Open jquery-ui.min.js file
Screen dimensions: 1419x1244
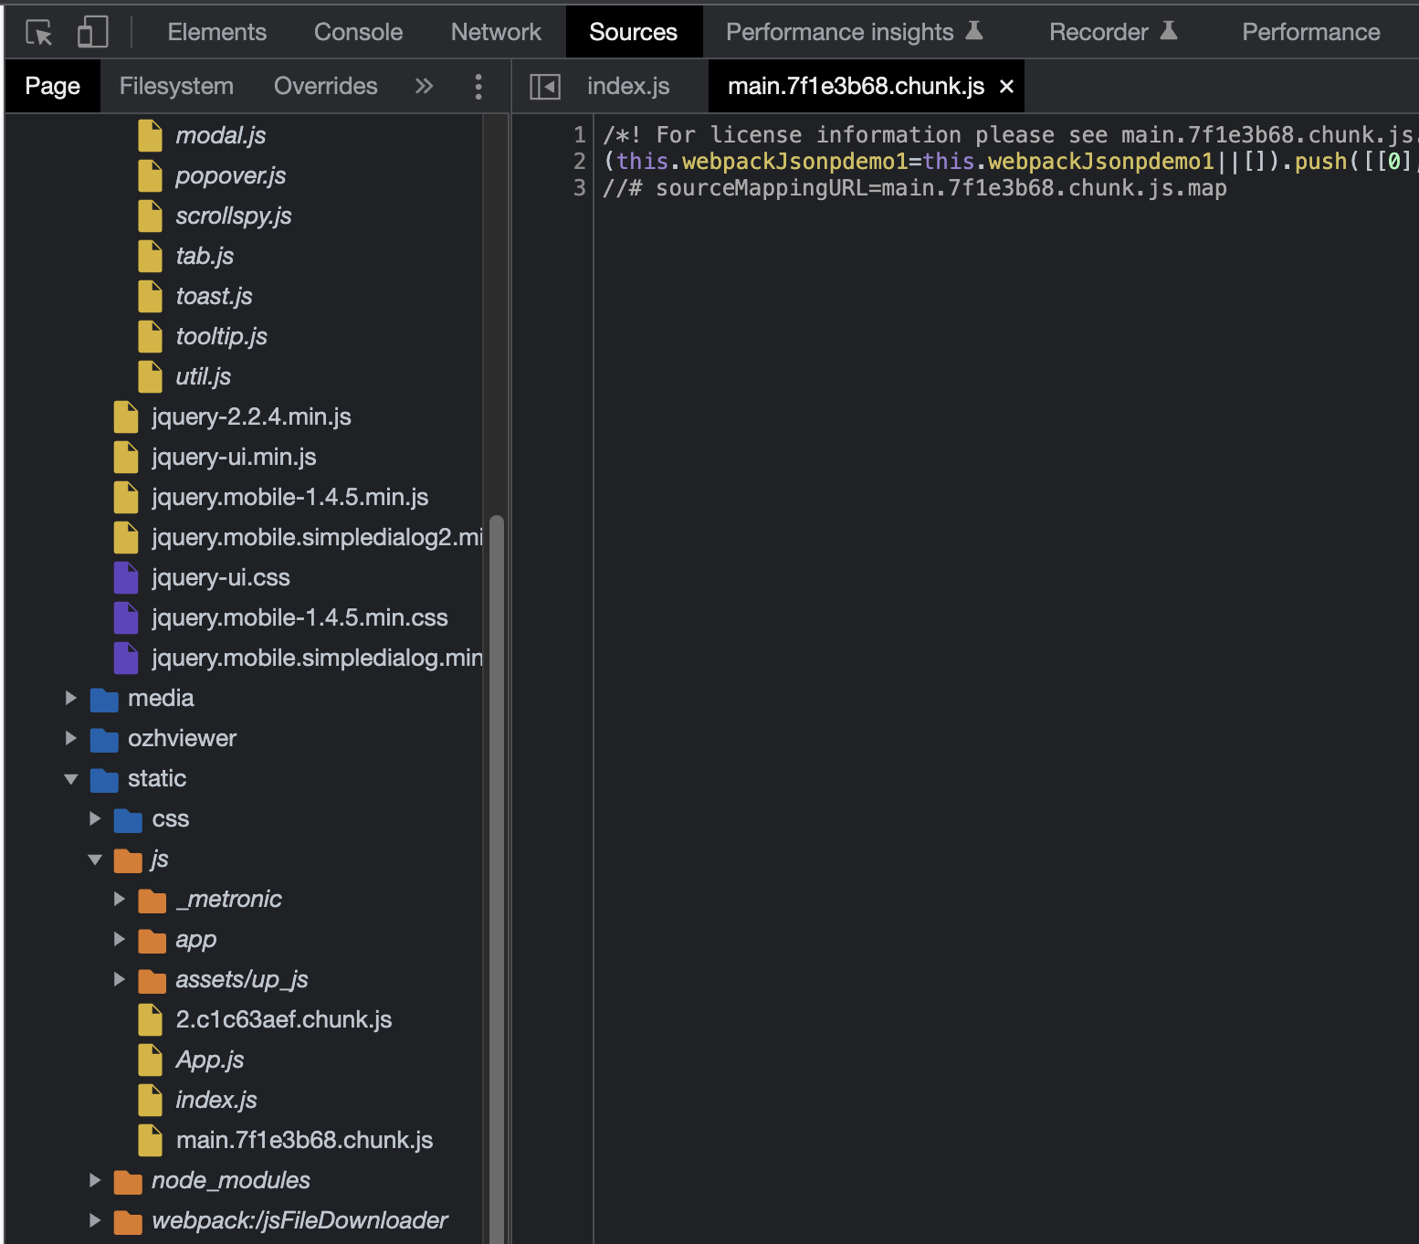(234, 457)
